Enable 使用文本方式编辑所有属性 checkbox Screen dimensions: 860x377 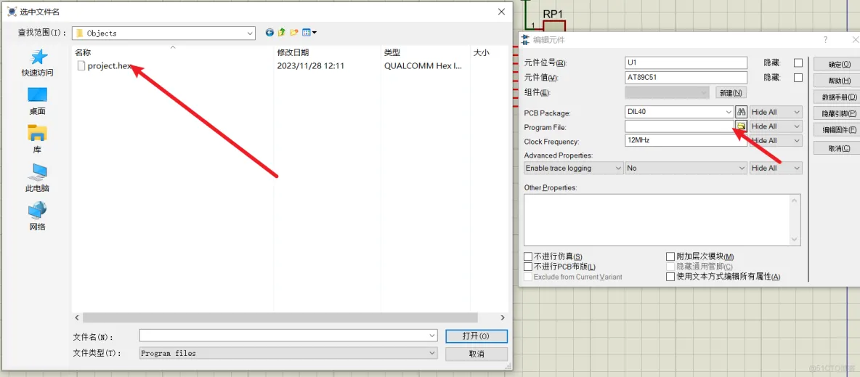[670, 277]
